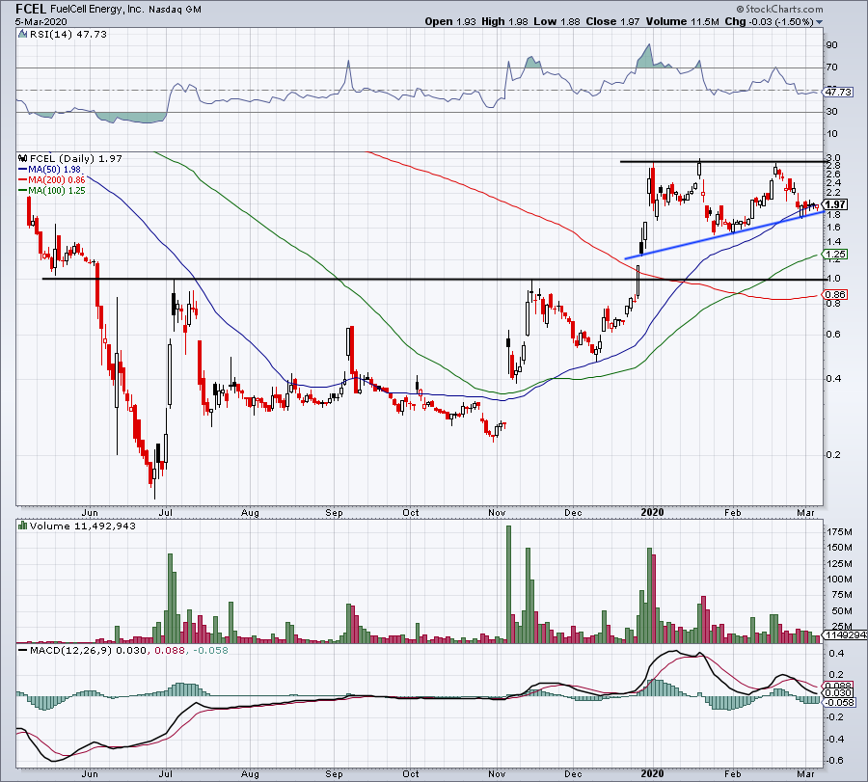Click the RSI indicator icon beside RSI(14)
Image resolution: width=868 pixels, height=782 pixels.
[x=22, y=34]
